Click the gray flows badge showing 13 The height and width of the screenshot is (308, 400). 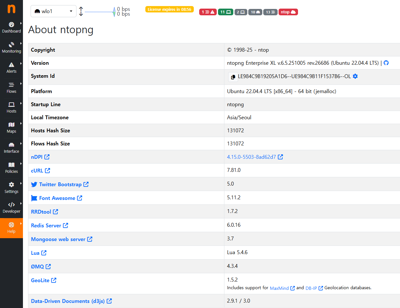(x=270, y=12)
